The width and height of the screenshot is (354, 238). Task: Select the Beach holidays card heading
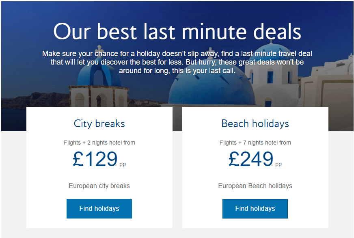tap(255, 123)
